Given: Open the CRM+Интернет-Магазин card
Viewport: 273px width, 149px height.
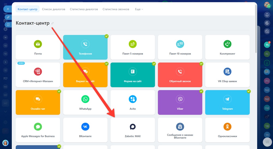Looking at the screenshot, I should 38,75.
